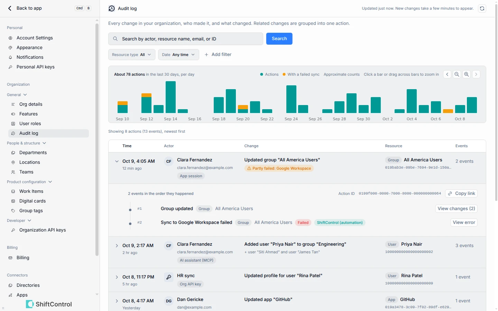Click the Audit log history icon in the header
This screenshot has width=498, height=311.
(x=112, y=8)
